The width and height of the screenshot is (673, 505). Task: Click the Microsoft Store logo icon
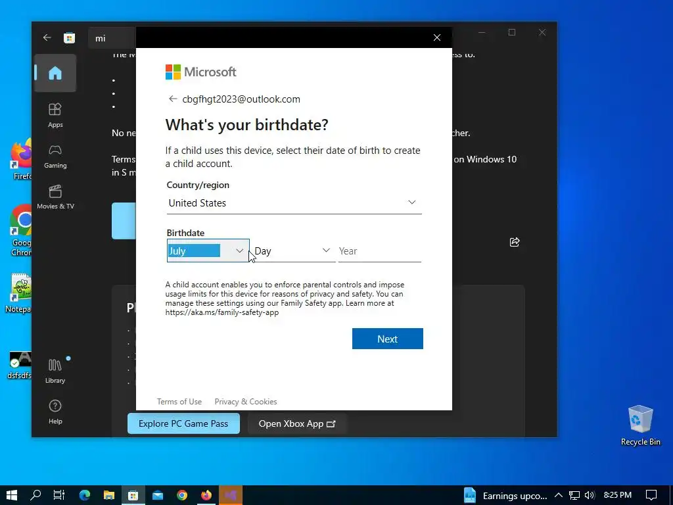tap(69, 37)
